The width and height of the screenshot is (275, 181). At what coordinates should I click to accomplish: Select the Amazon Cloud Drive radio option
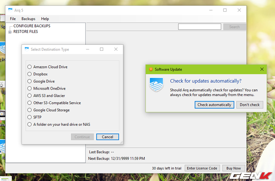tap(30, 67)
